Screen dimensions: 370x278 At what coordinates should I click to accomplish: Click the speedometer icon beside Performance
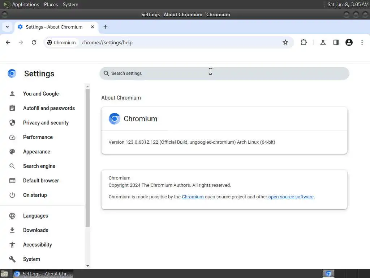tap(12, 137)
